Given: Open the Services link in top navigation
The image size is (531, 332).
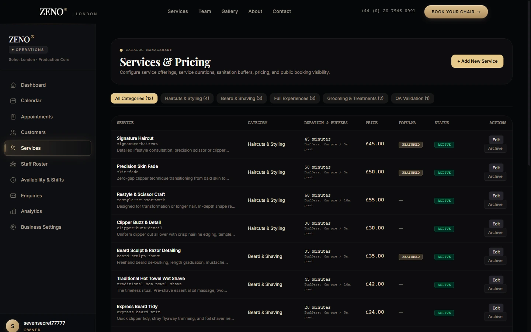Looking at the screenshot, I should (x=178, y=11).
